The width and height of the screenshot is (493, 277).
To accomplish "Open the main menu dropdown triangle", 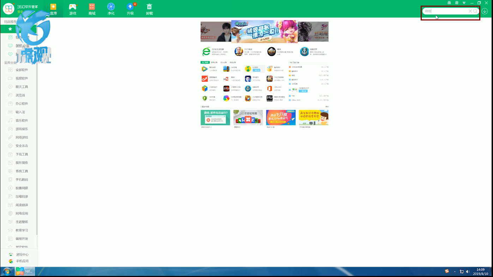I will [464, 3].
